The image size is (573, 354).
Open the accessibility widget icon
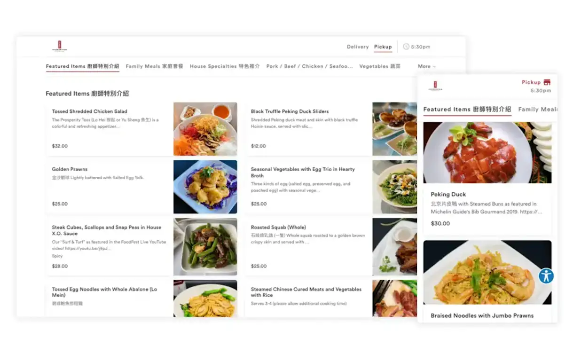(x=546, y=276)
